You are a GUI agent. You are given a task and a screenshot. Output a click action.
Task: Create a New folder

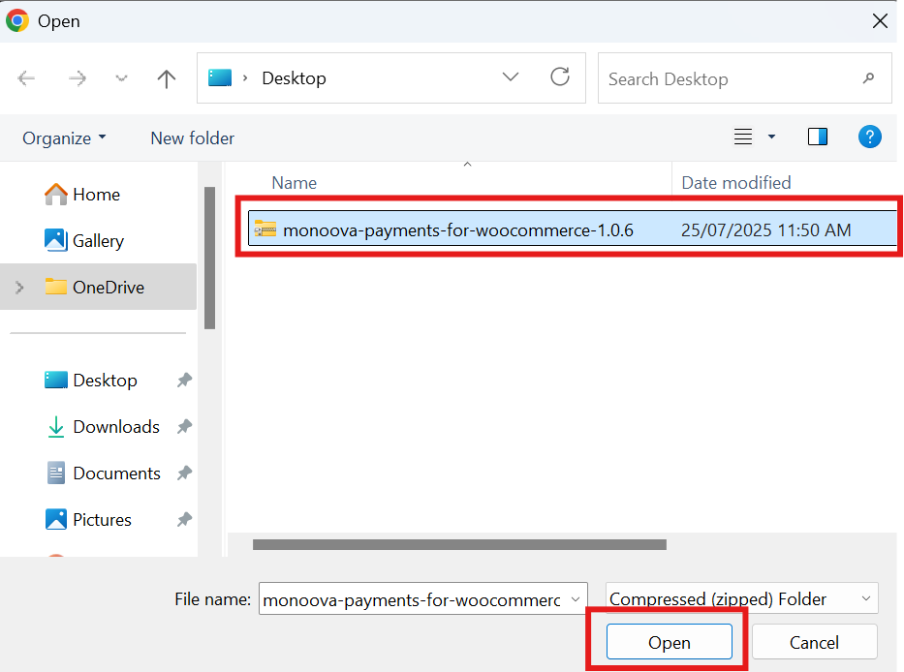pyautogui.click(x=192, y=138)
